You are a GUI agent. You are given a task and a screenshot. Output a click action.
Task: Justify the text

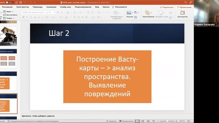[x=87, y=17]
